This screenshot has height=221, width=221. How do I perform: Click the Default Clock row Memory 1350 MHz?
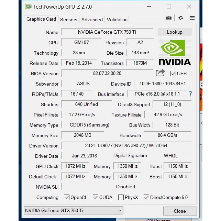(128, 176)
